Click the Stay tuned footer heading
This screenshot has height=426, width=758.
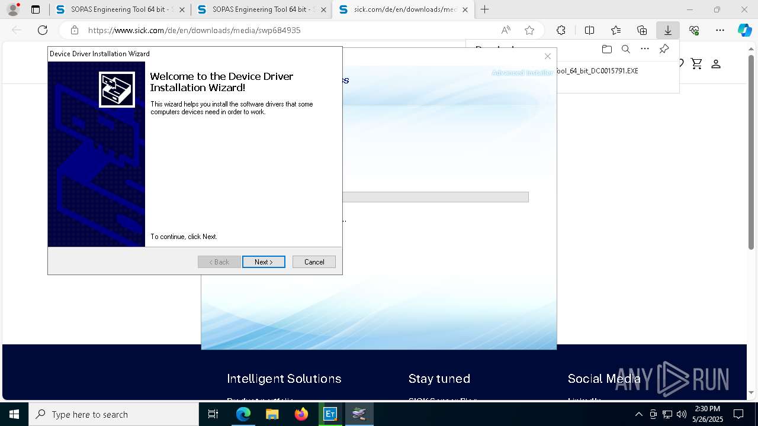439,379
